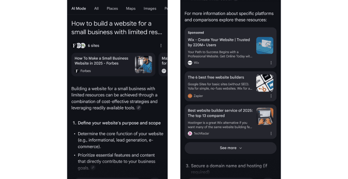Open the Forbes small business website article
The image size is (348, 179).
101,61
